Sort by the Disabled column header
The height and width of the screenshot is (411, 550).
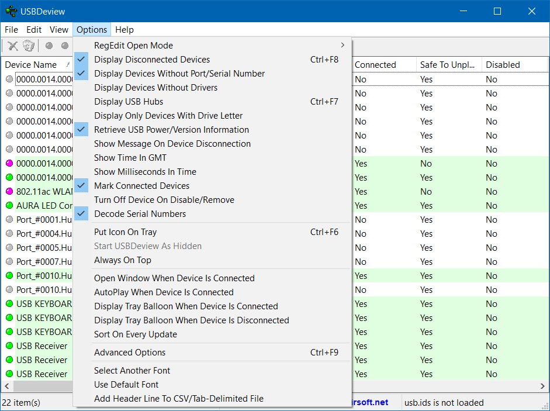tap(514, 64)
